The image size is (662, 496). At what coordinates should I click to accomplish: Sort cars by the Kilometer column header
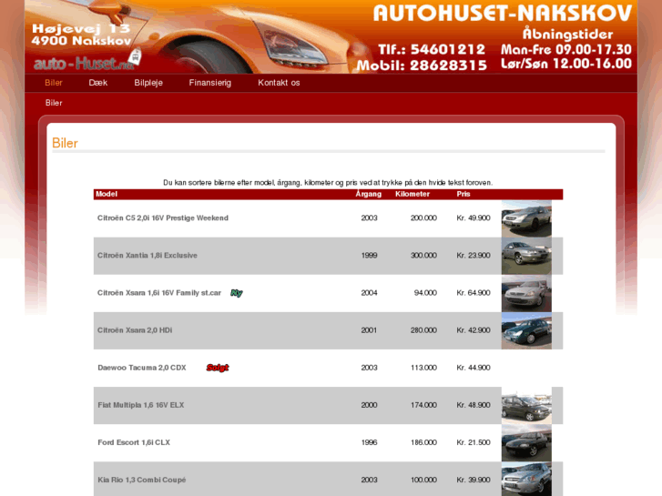pyautogui.click(x=412, y=194)
